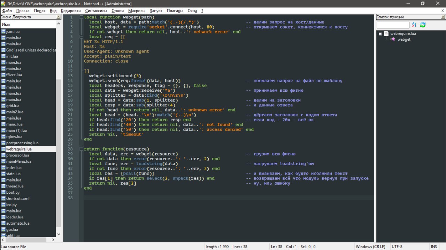
Task: Collapse the function fold at line 1
Action: pos(81,17)
